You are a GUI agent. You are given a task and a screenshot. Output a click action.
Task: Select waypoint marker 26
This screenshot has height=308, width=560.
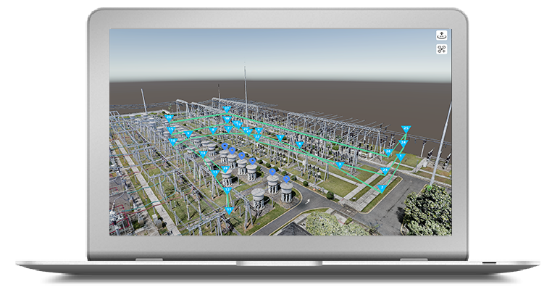point(389,153)
